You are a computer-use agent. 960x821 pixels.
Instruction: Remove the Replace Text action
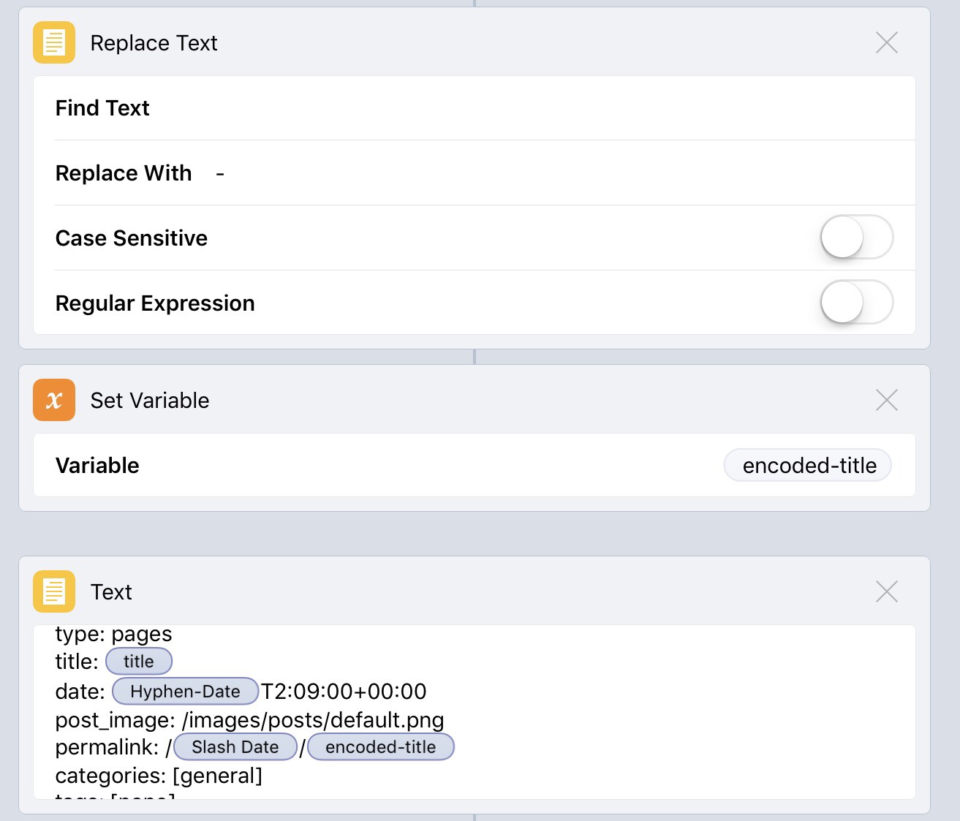(x=886, y=42)
